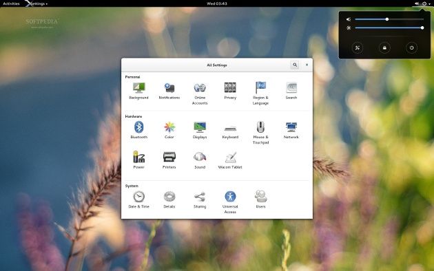Open Search settings panel

click(291, 91)
